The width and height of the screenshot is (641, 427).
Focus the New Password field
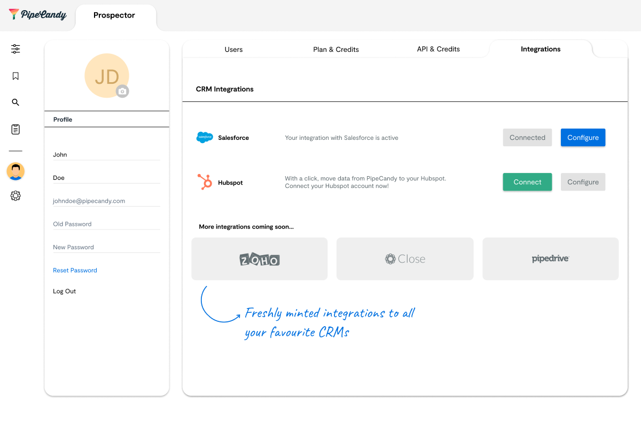click(x=106, y=247)
